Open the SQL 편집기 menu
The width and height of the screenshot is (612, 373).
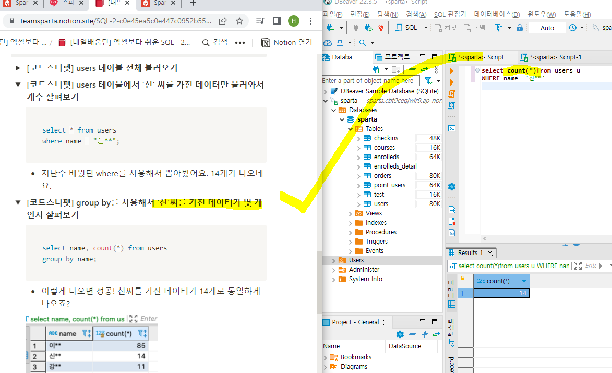click(450, 15)
